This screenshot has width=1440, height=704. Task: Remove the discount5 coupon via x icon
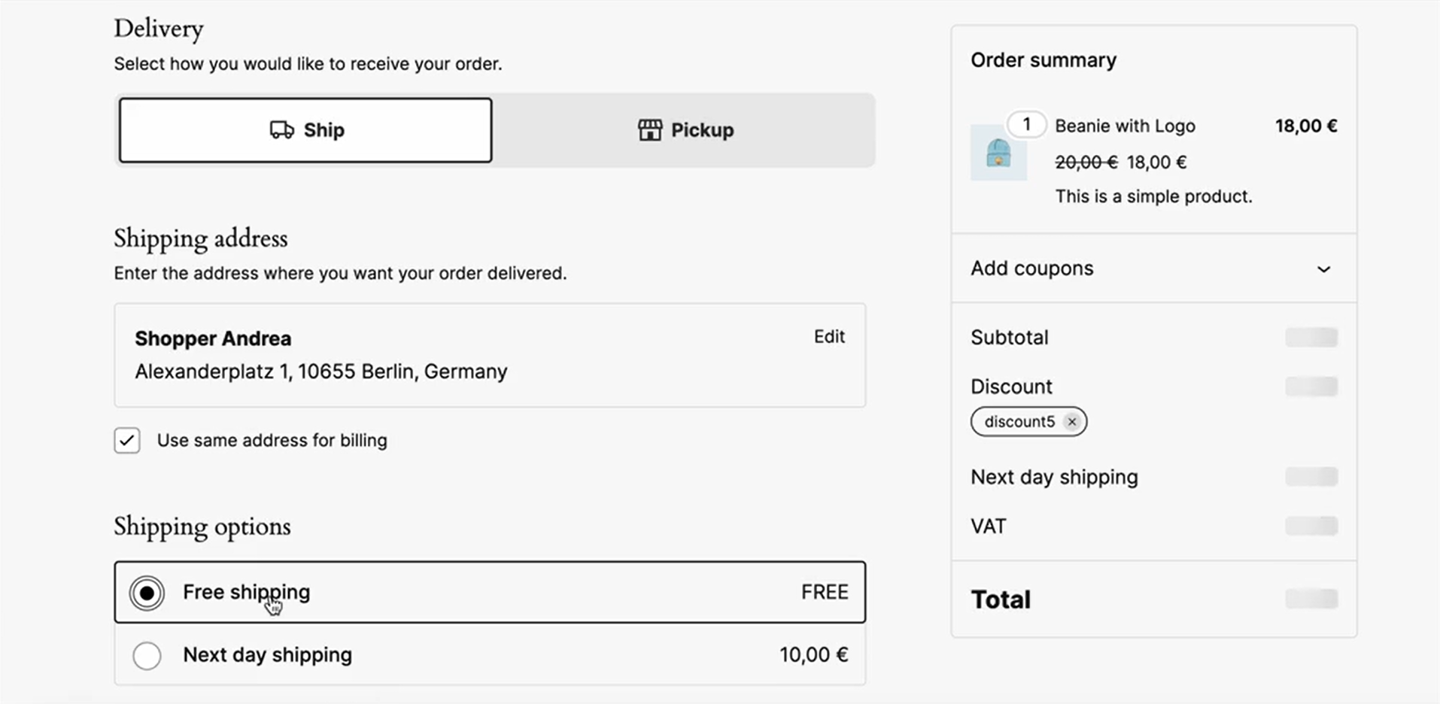click(1072, 422)
